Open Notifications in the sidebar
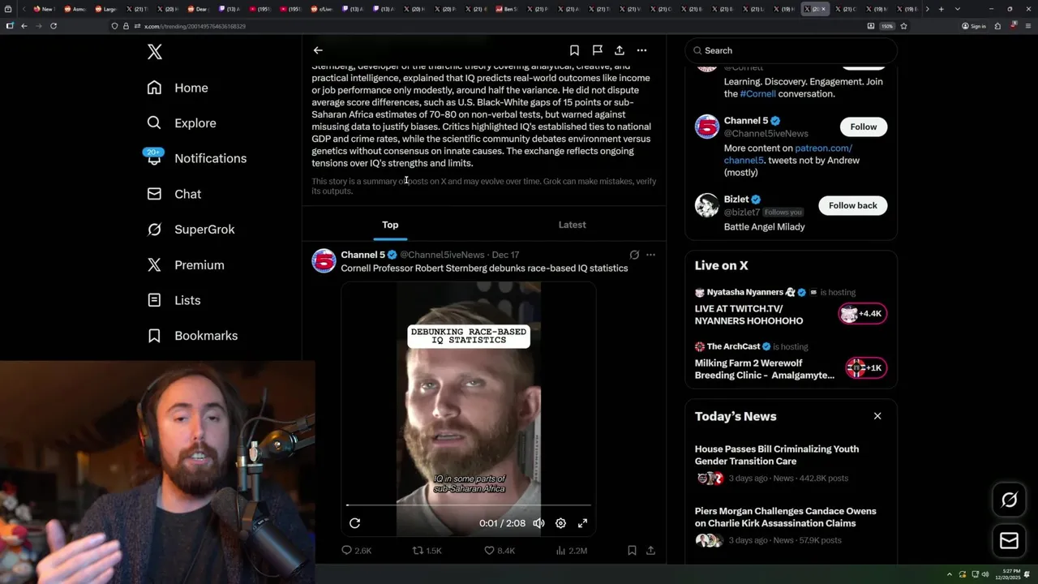Image resolution: width=1038 pixels, height=584 pixels. 196,158
